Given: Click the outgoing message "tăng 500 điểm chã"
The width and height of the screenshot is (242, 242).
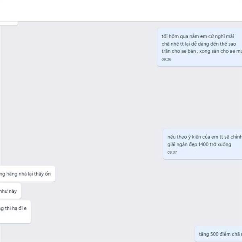Looking at the screenshot, I should [x=218, y=234].
